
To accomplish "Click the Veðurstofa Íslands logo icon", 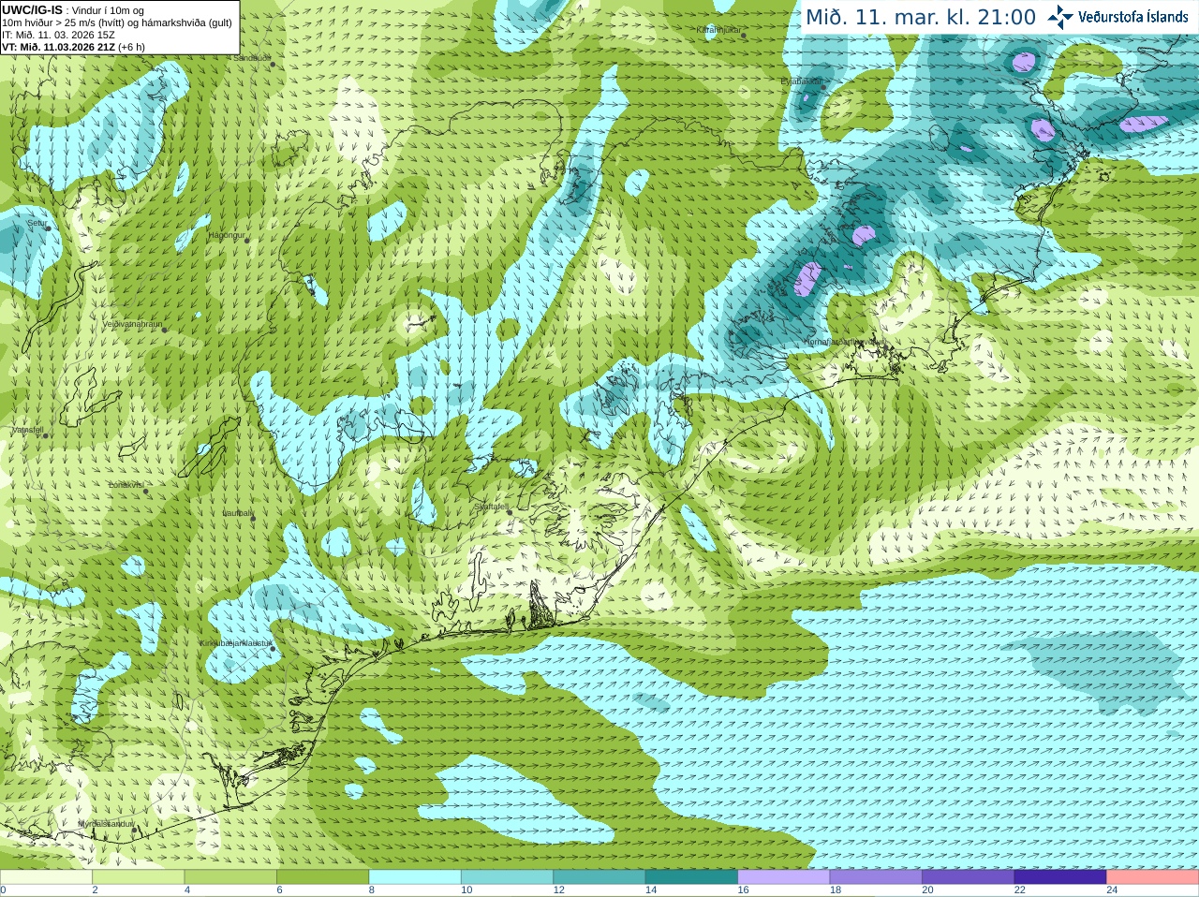I will point(1060,17).
